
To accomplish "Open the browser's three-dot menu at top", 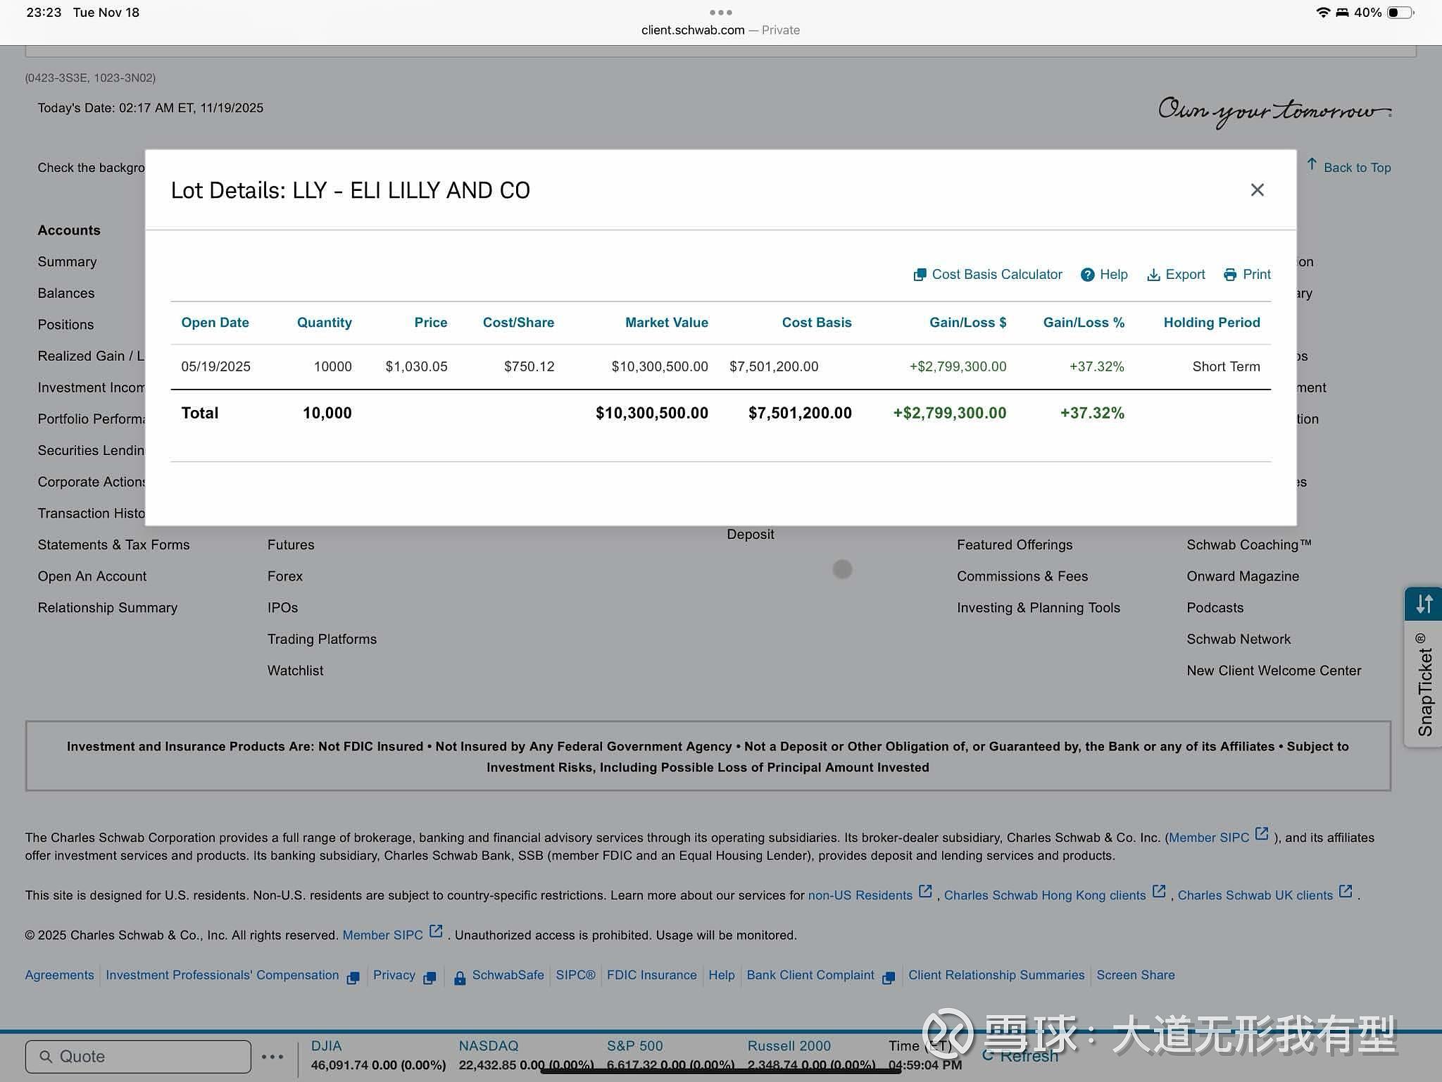I will coord(720,12).
